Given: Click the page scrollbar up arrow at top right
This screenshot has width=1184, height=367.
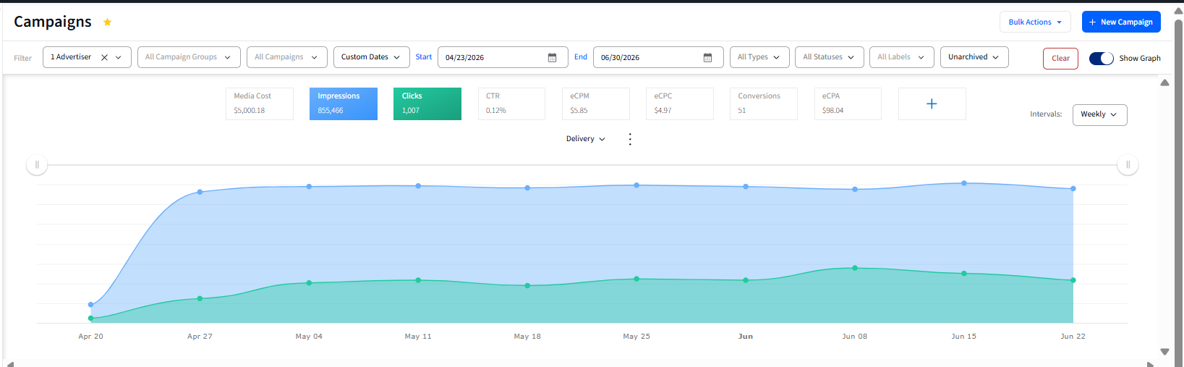Looking at the screenshot, I should pyautogui.click(x=1178, y=10).
